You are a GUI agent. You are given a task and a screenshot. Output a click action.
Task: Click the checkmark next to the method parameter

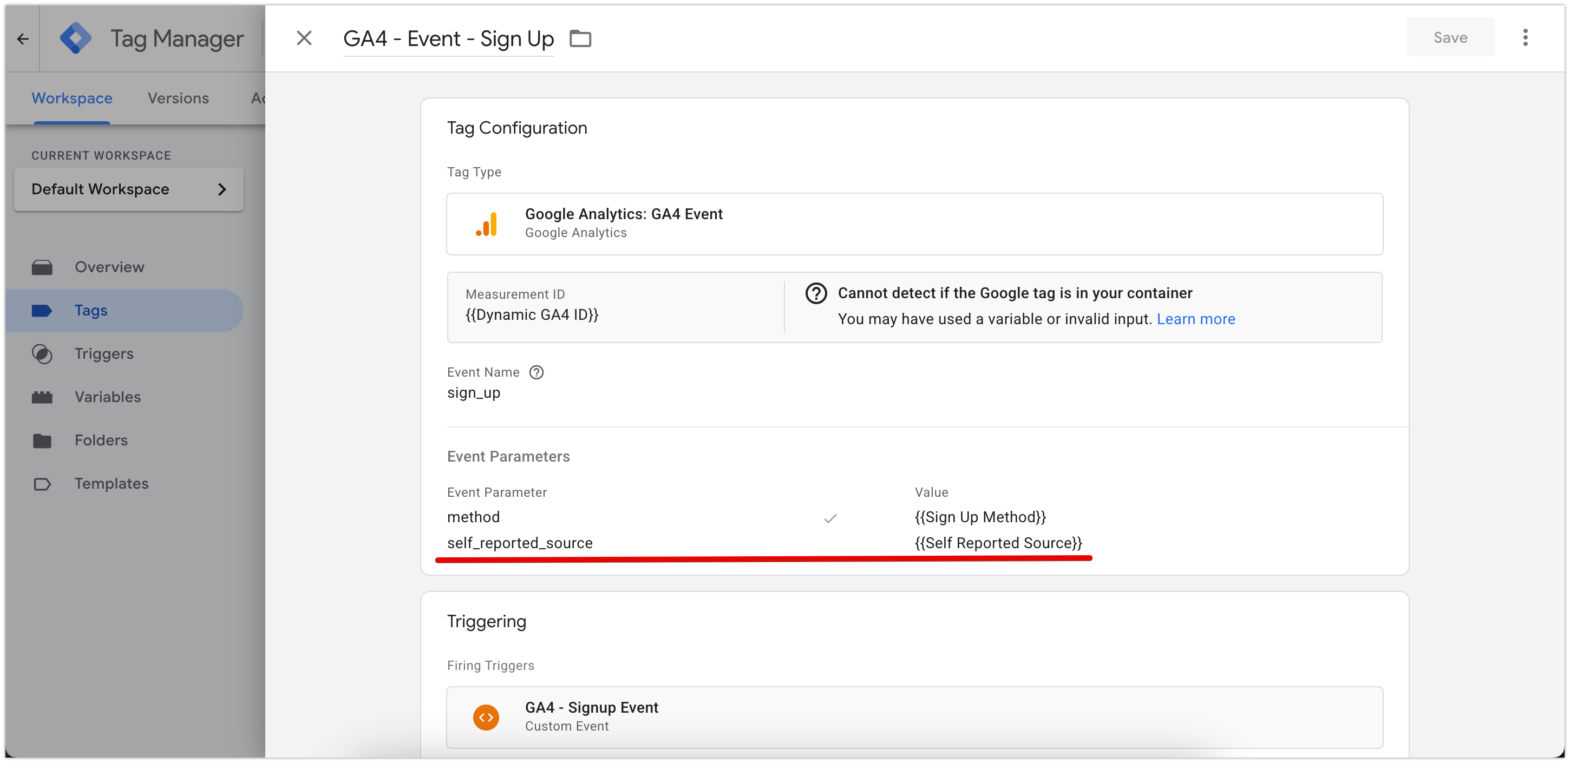[x=830, y=518]
